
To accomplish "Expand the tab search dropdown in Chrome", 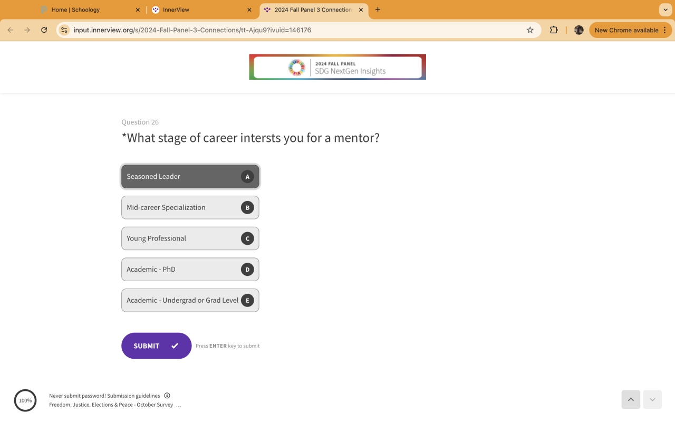I will [x=665, y=9].
